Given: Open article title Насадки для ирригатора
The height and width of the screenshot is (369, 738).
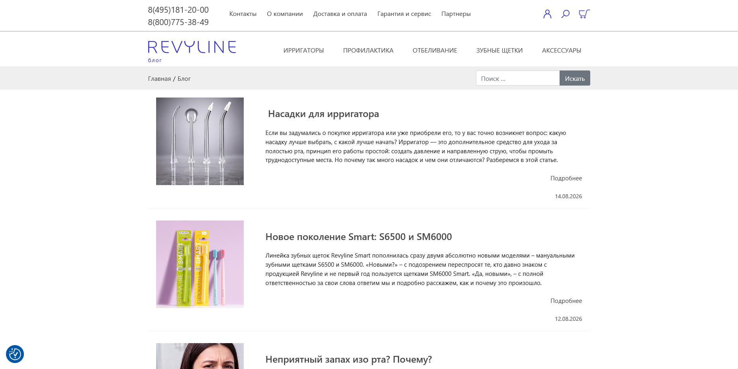Looking at the screenshot, I should coord(323,114).
